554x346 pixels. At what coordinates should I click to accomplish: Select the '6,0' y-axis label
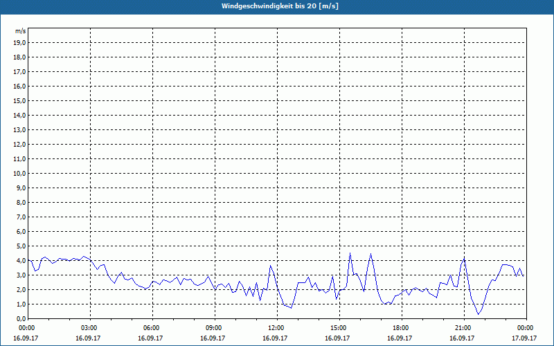[21, 232]
